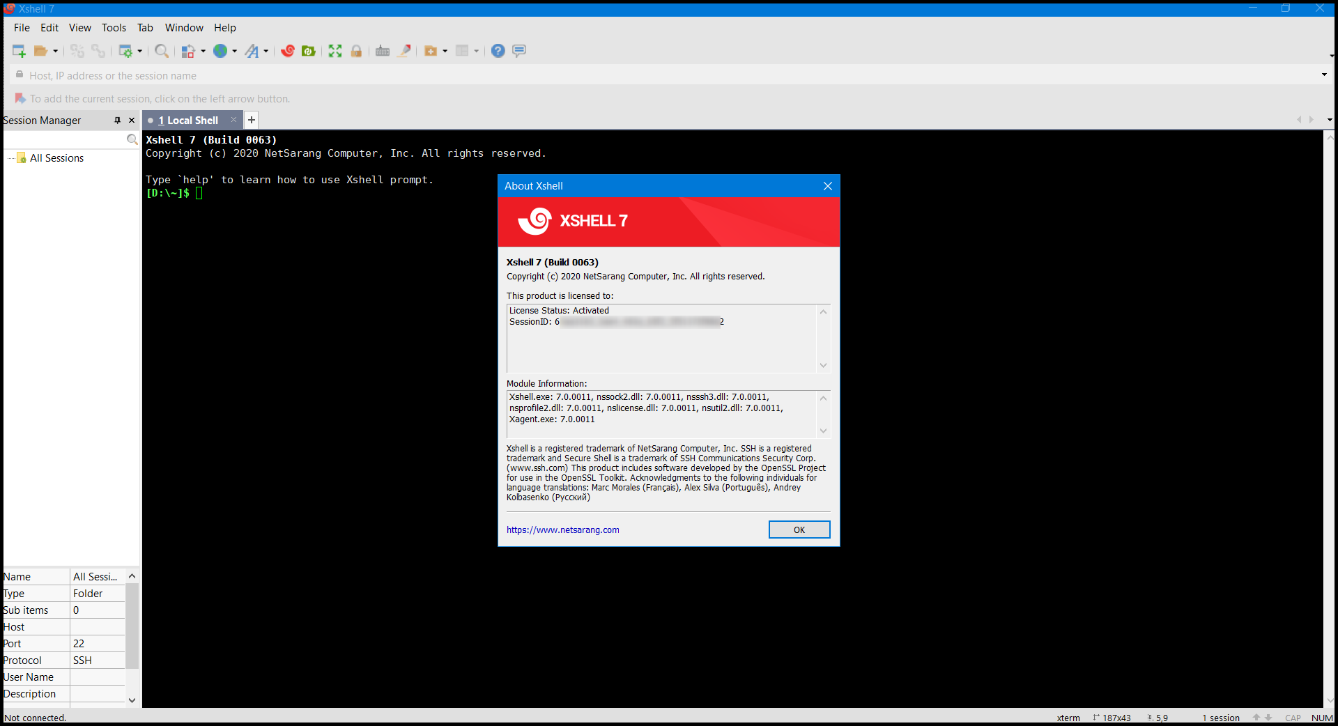Expand the address bar history dropdown
Image resolution: width=1338 pixels, height=726 pixels.
click(x=1324, y=75)
